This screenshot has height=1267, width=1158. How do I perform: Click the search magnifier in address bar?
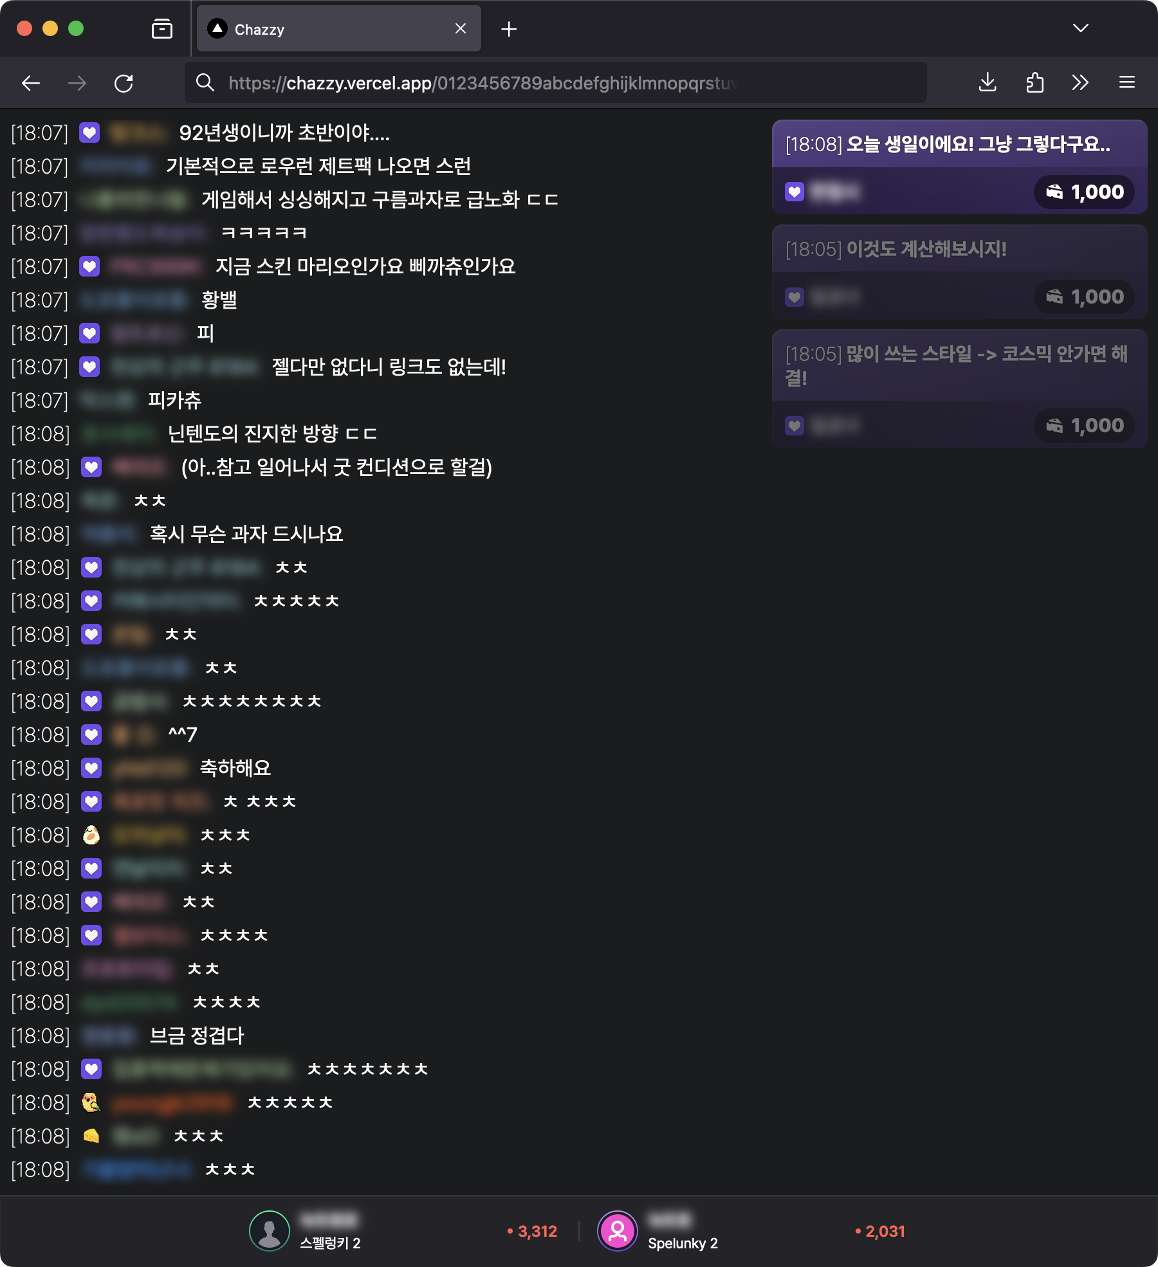click(x=205, y=82)
